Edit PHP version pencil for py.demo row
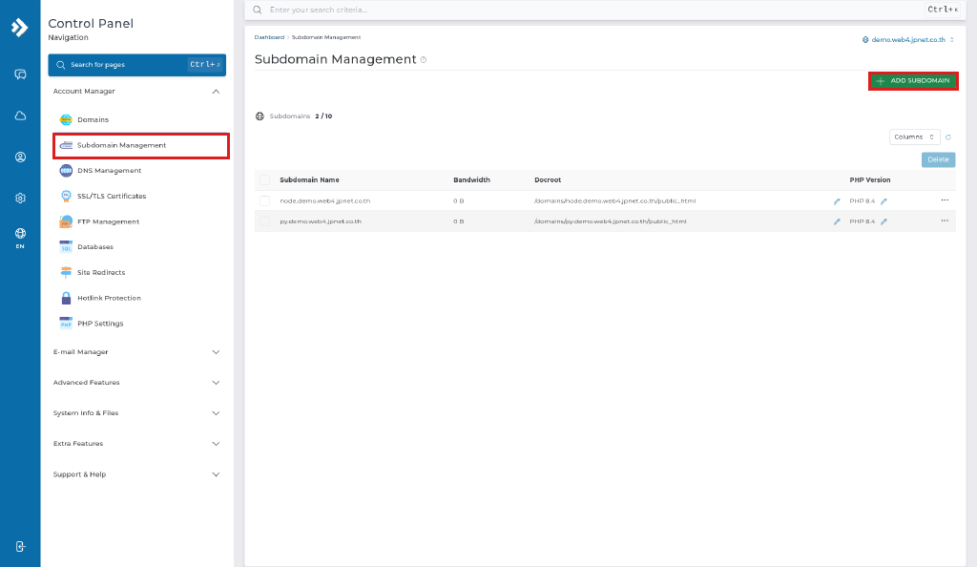The width and height of the screenshot is (977, 567). click(x=883, y=221)
